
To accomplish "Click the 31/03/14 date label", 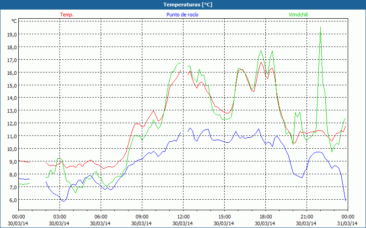I will (347, 223).
